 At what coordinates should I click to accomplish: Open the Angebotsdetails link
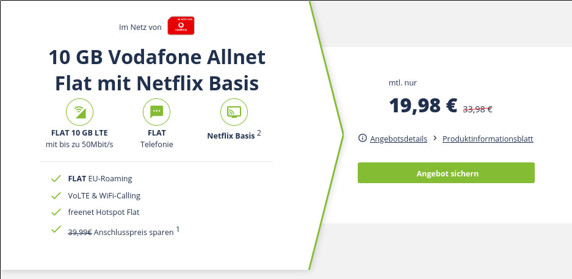click(399, 139)
